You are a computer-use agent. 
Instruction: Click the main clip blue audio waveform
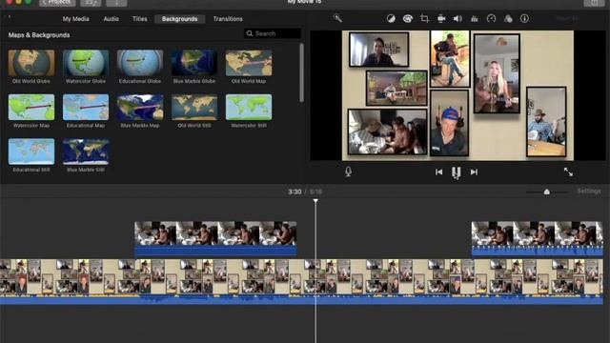pos(301,299)
